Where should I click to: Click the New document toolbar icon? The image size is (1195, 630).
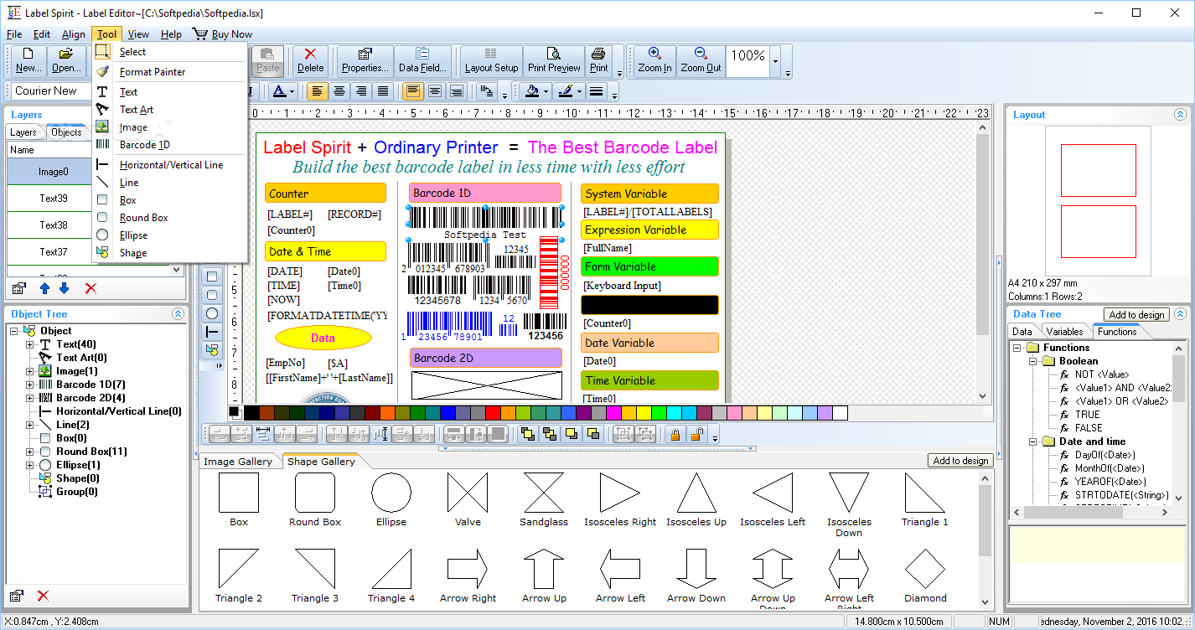pyautogui.click(x=28, y=60)
